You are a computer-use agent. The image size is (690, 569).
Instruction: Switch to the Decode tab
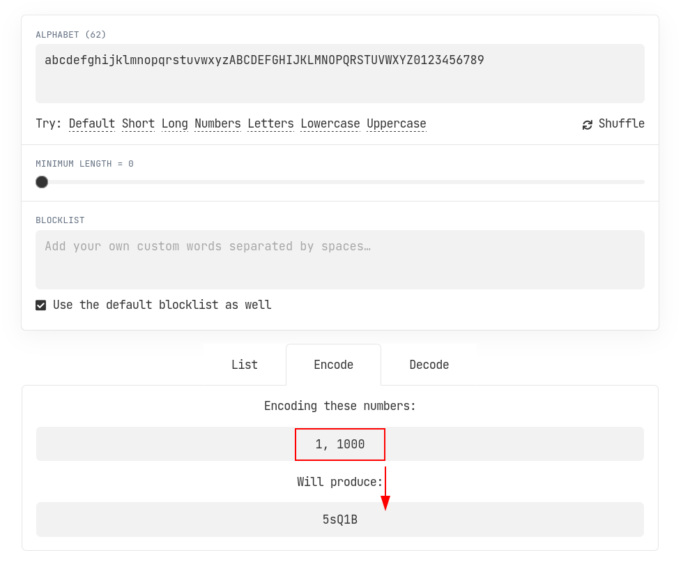pos(429,365)
